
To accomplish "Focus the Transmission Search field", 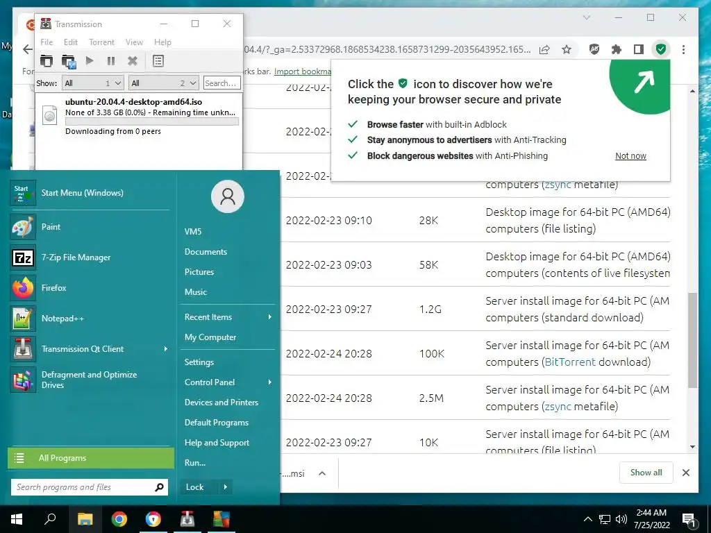I will point(221,83).
